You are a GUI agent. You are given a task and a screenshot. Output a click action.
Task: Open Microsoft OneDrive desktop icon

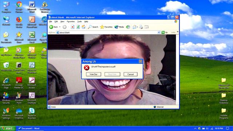pos(19,114)
